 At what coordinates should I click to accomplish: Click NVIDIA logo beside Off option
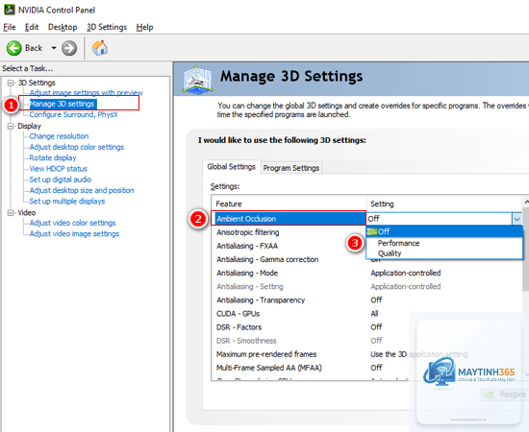tap(372, 231)
